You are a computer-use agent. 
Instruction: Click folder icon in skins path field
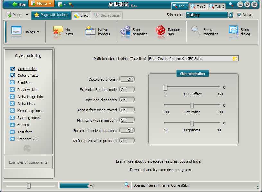[235, 59]
